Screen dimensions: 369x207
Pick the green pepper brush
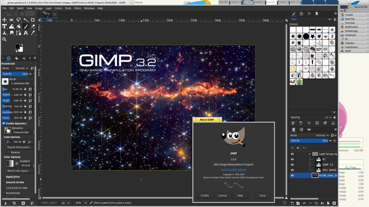pyautogui.click(x=299, y=82)
